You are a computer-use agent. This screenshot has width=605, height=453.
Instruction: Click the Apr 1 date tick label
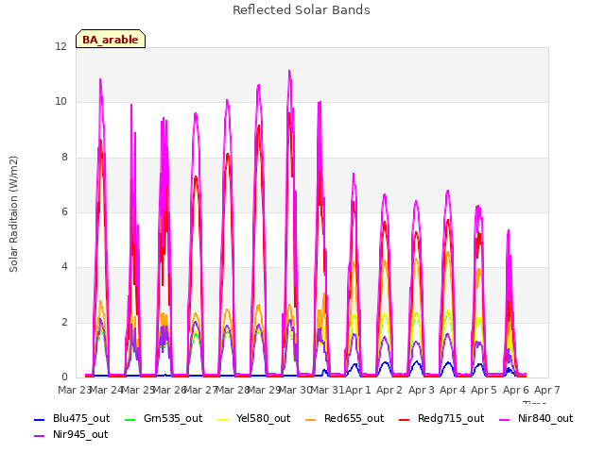coord(358,390)
